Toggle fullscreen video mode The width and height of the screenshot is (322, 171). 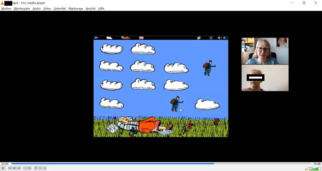tap(25, 168)
